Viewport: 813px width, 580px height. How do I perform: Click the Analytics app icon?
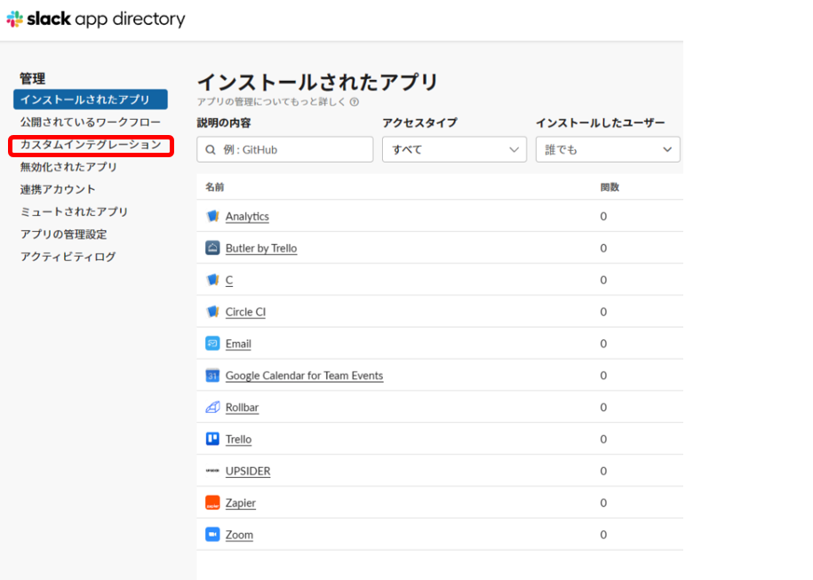212,216
